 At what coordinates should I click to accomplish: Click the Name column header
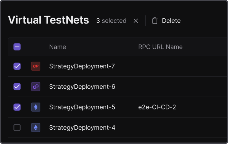tap(58, 47)
